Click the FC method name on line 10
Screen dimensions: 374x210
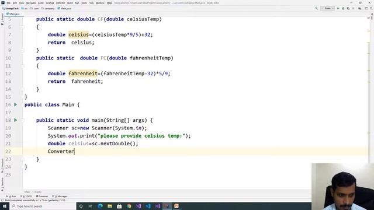103,58
